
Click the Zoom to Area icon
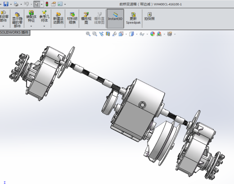coord(94,34)
